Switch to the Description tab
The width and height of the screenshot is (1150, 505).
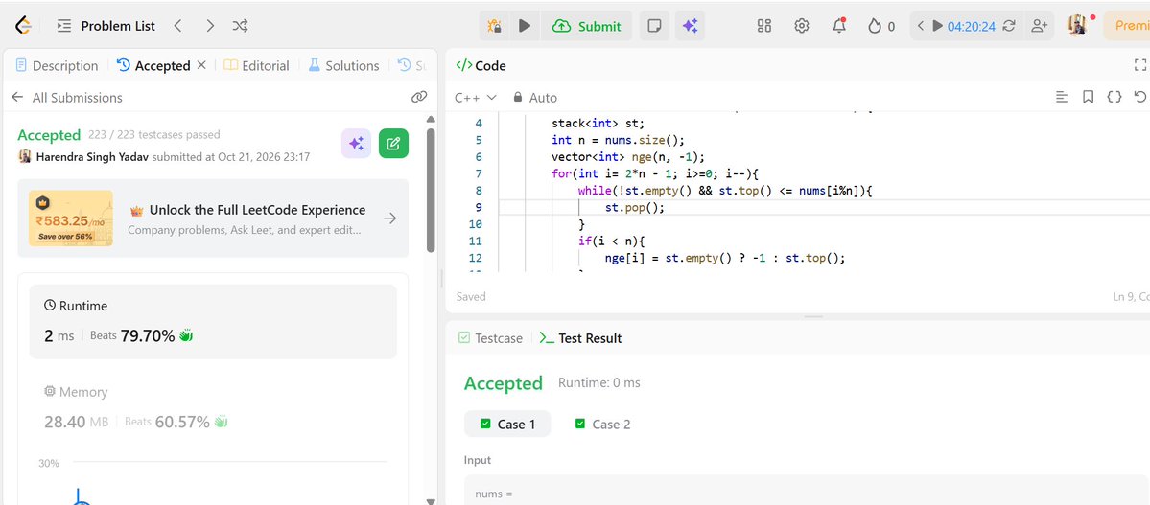point(58,65)
